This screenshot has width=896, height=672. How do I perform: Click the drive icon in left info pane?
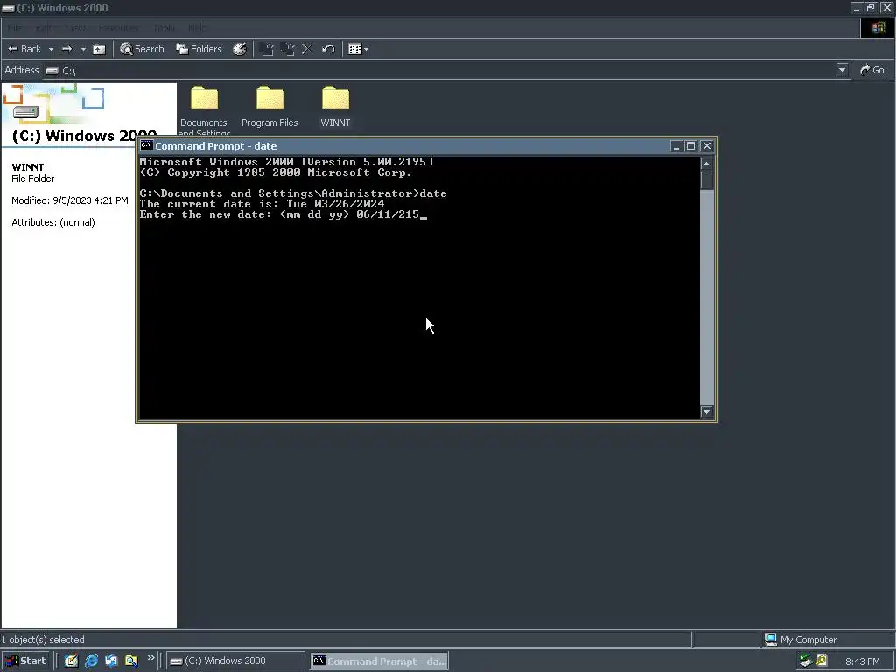pos(26,112)
